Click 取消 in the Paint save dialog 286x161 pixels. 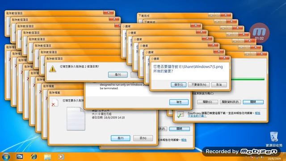coord(219,85)
